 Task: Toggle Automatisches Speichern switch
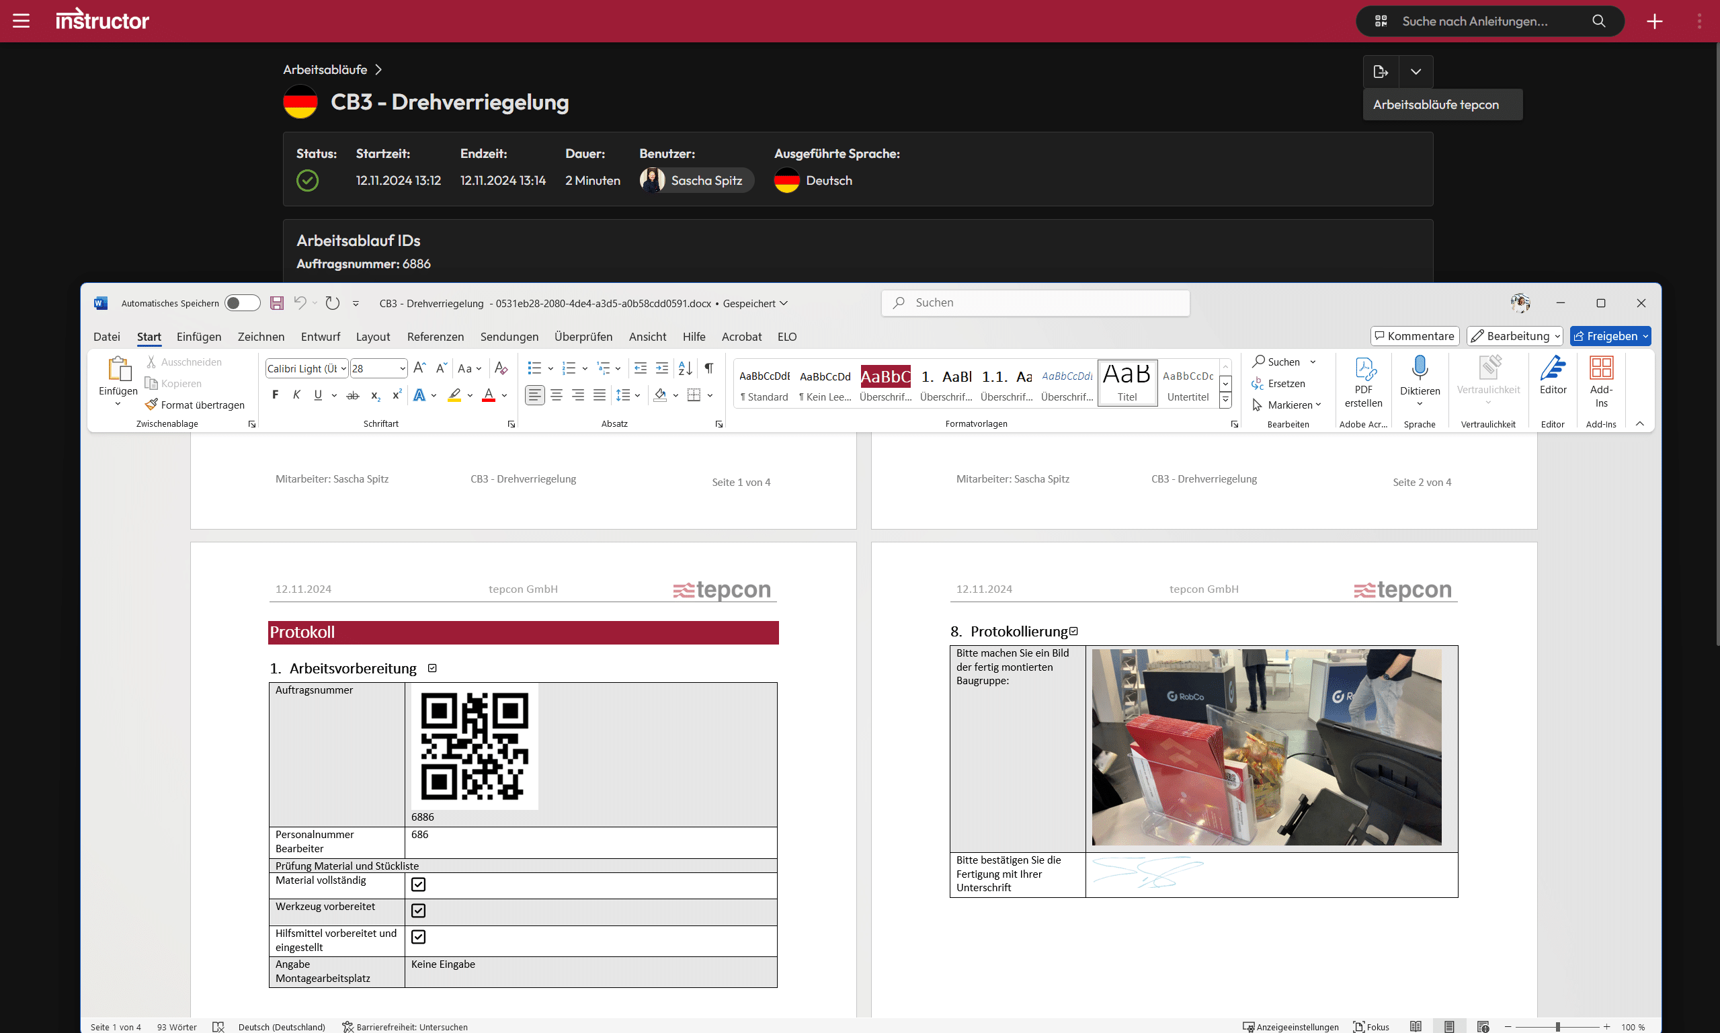242,303
